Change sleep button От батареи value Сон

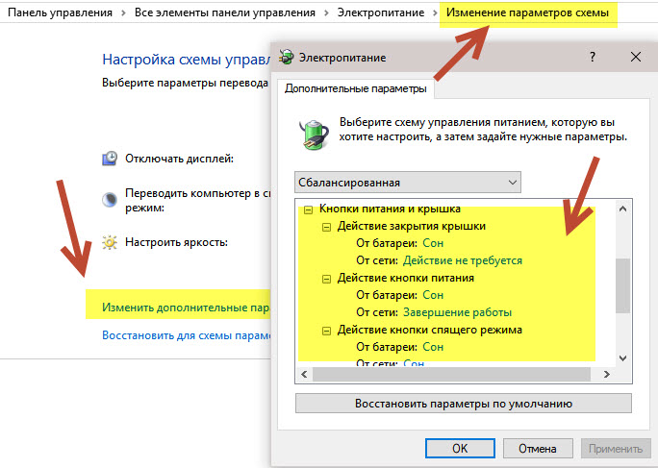pyautogui.click(x=433, y=347)
